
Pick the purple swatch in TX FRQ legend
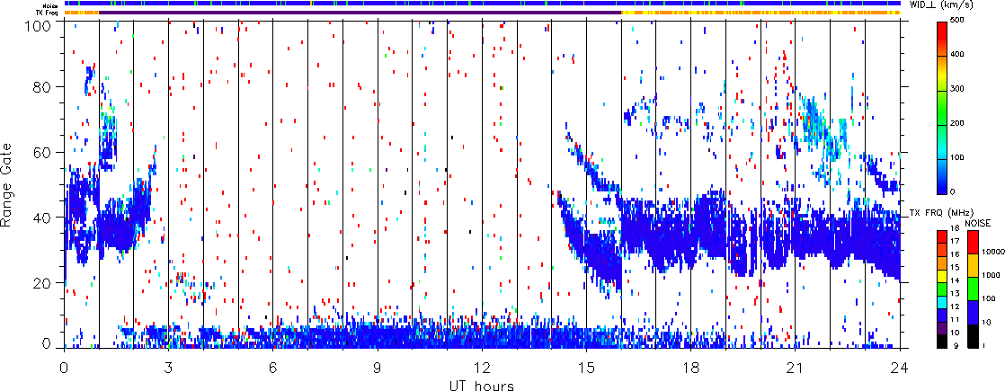click(x=943, y=329)
